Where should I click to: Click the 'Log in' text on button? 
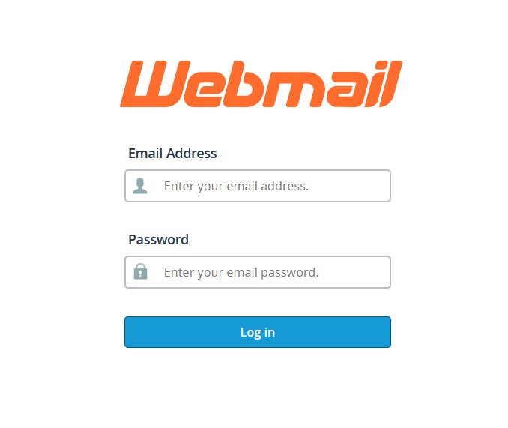258,332
